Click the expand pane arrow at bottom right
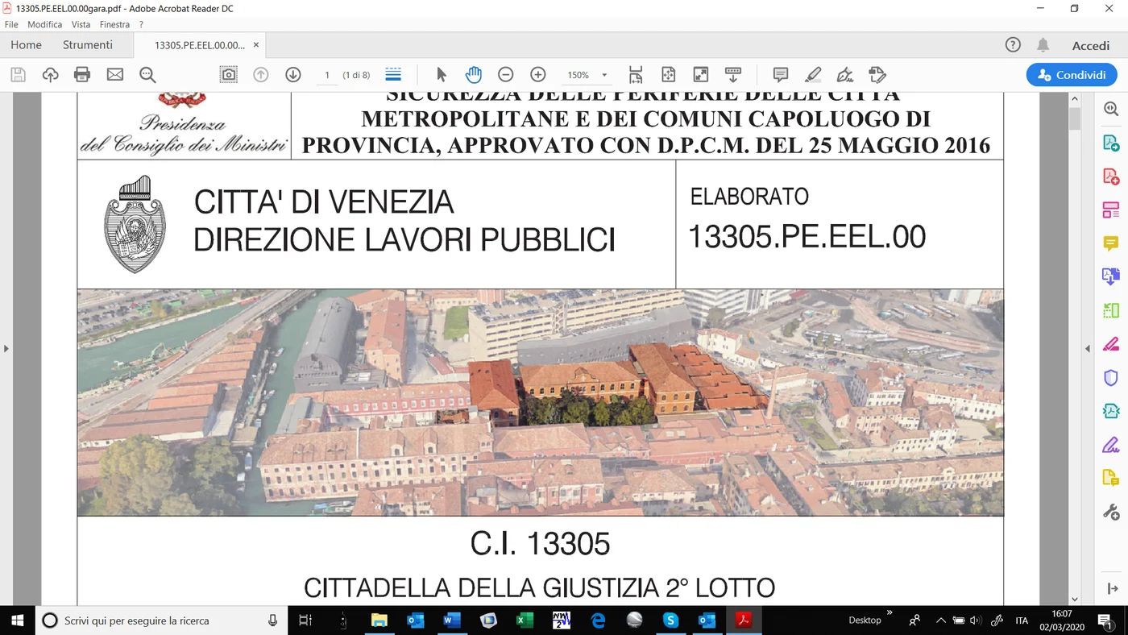 (1113, 589)
